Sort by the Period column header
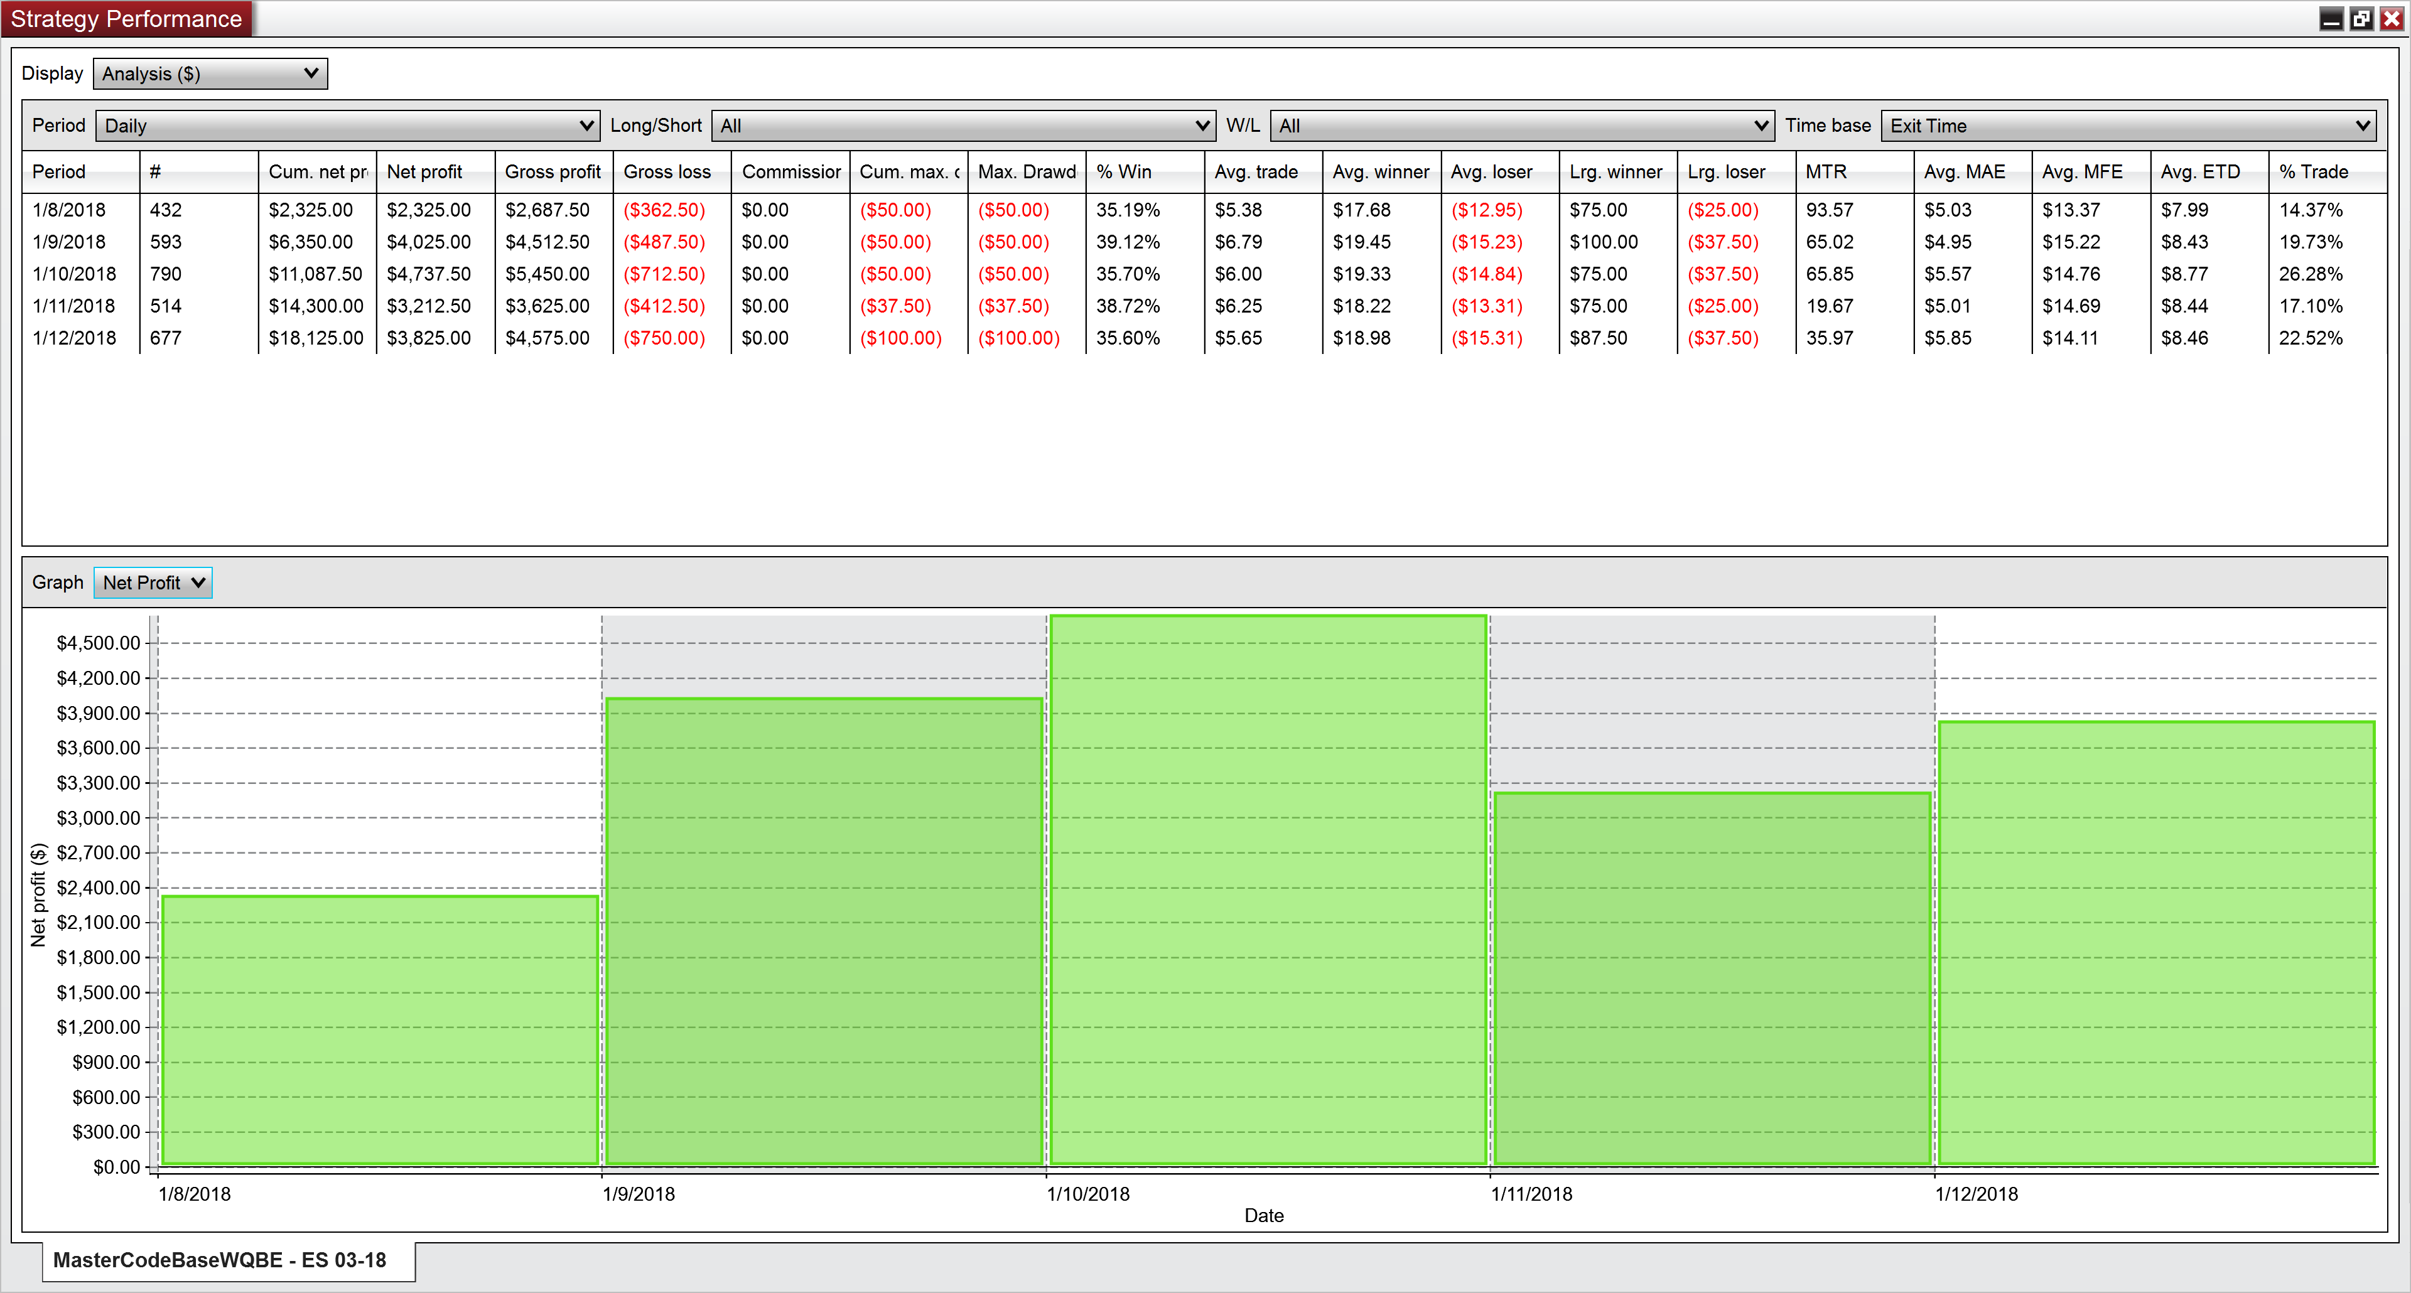 80,172
